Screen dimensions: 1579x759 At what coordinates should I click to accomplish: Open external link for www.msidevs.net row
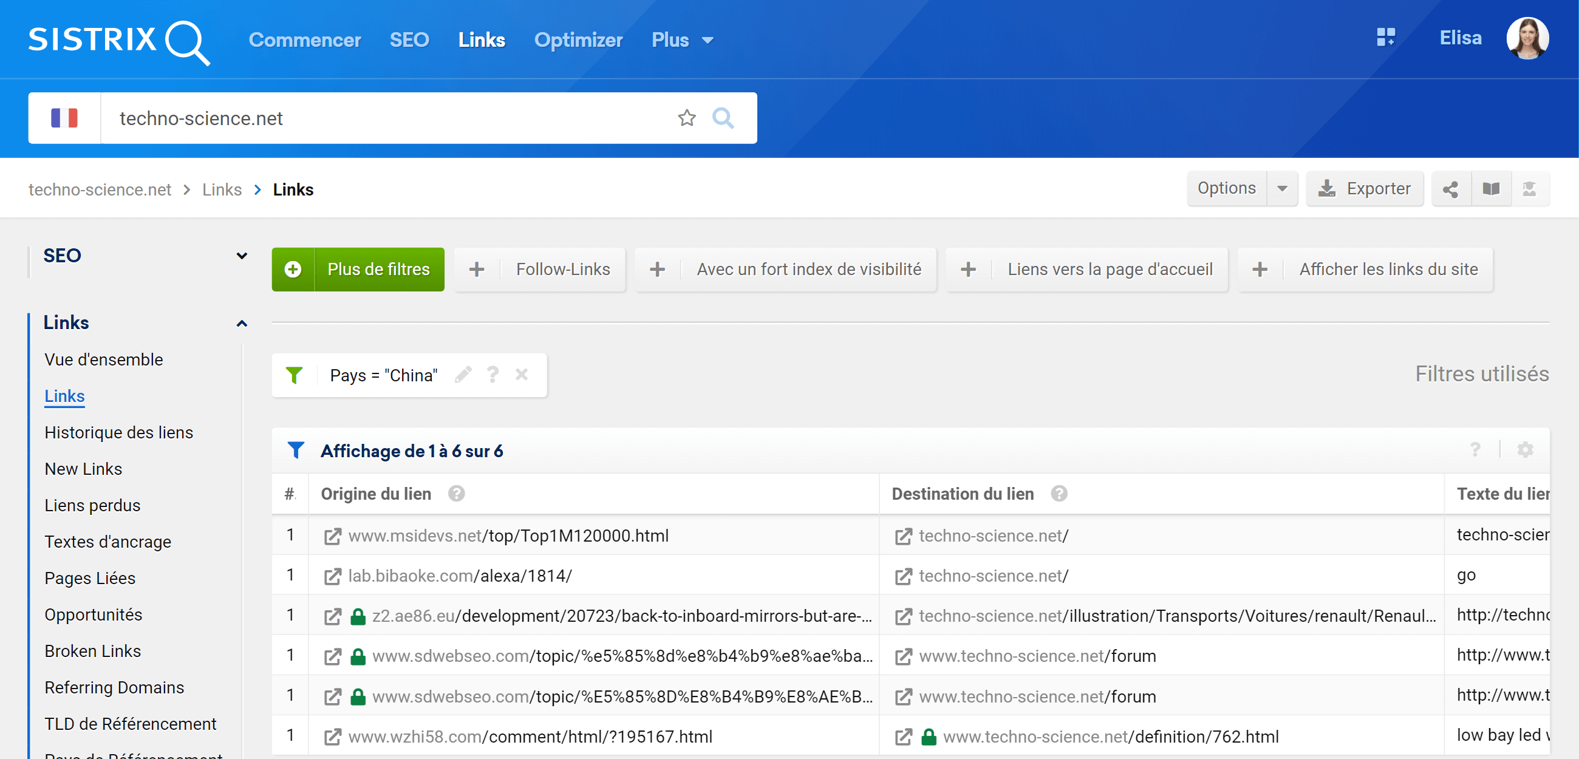[332, 536]
